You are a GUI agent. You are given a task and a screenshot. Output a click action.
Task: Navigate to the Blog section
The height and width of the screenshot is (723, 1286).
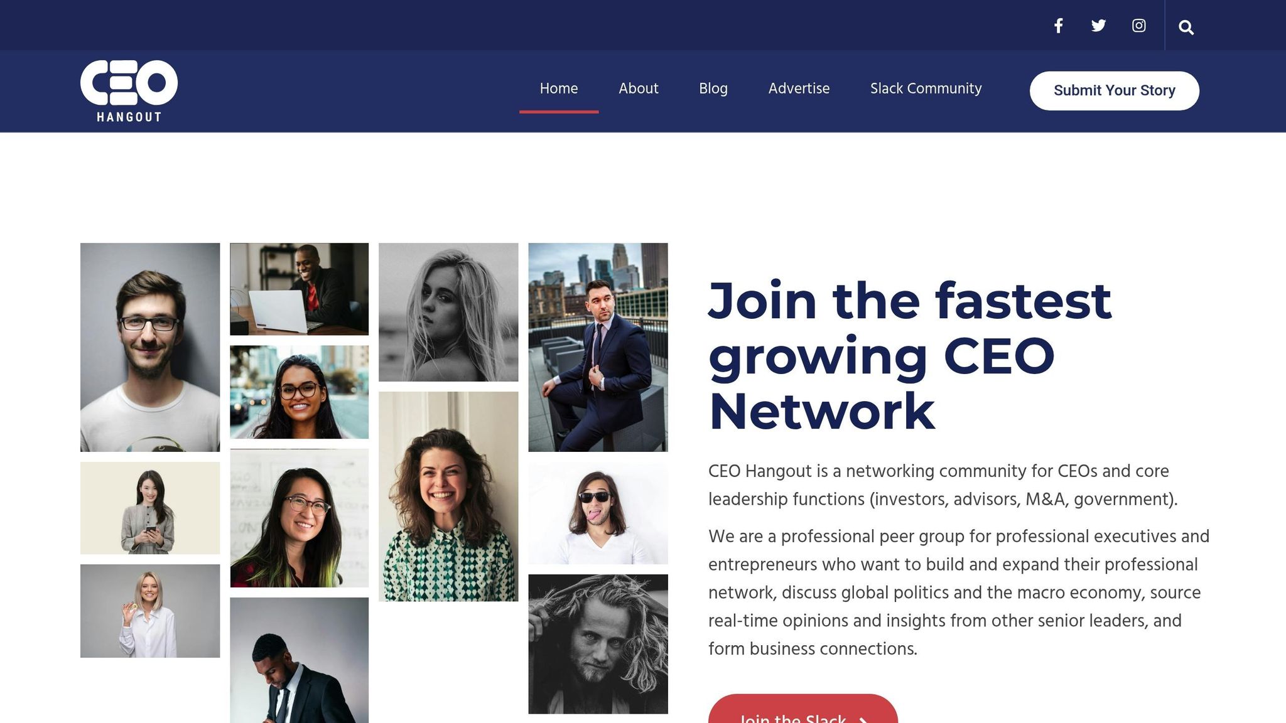(x=713, y=89)
